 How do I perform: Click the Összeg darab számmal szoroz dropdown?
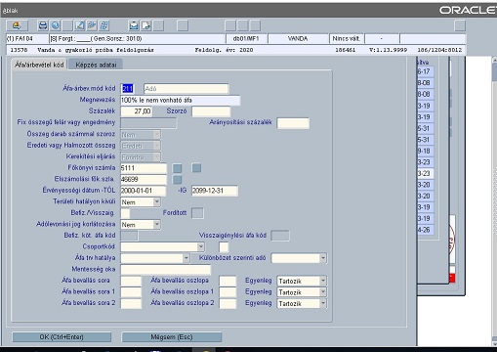pyautogui.click(x=141, y=135)
